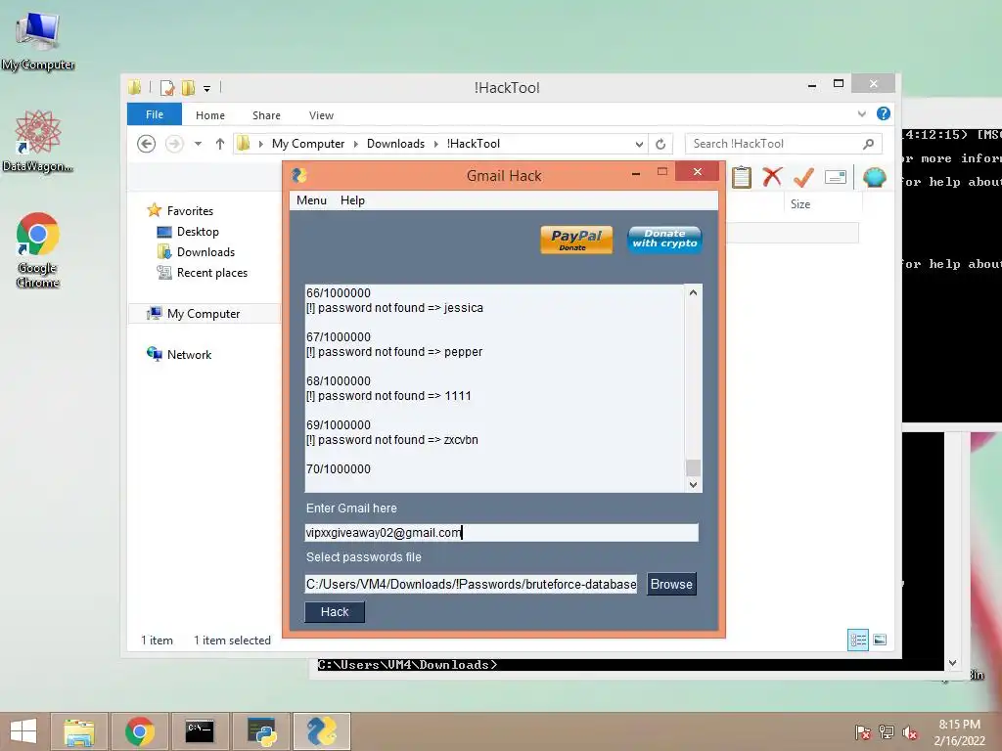Switch to the Home ribbon tab

click(210, 115)
